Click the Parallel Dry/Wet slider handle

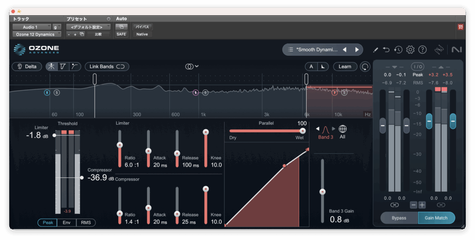point(302,131)
